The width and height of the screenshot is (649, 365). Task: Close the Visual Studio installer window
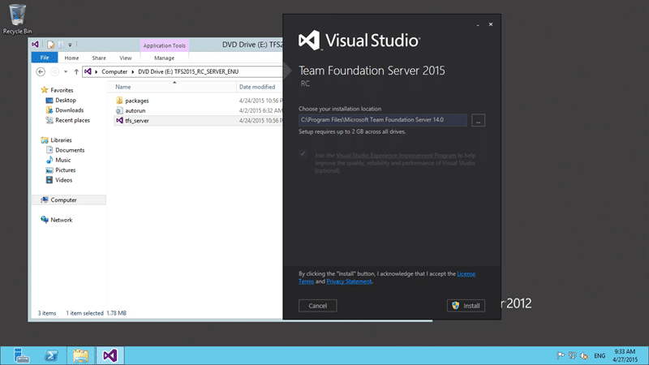coord(491,24)
